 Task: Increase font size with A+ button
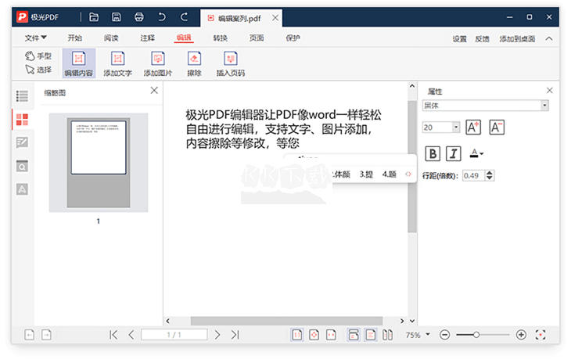coord(473,127)
